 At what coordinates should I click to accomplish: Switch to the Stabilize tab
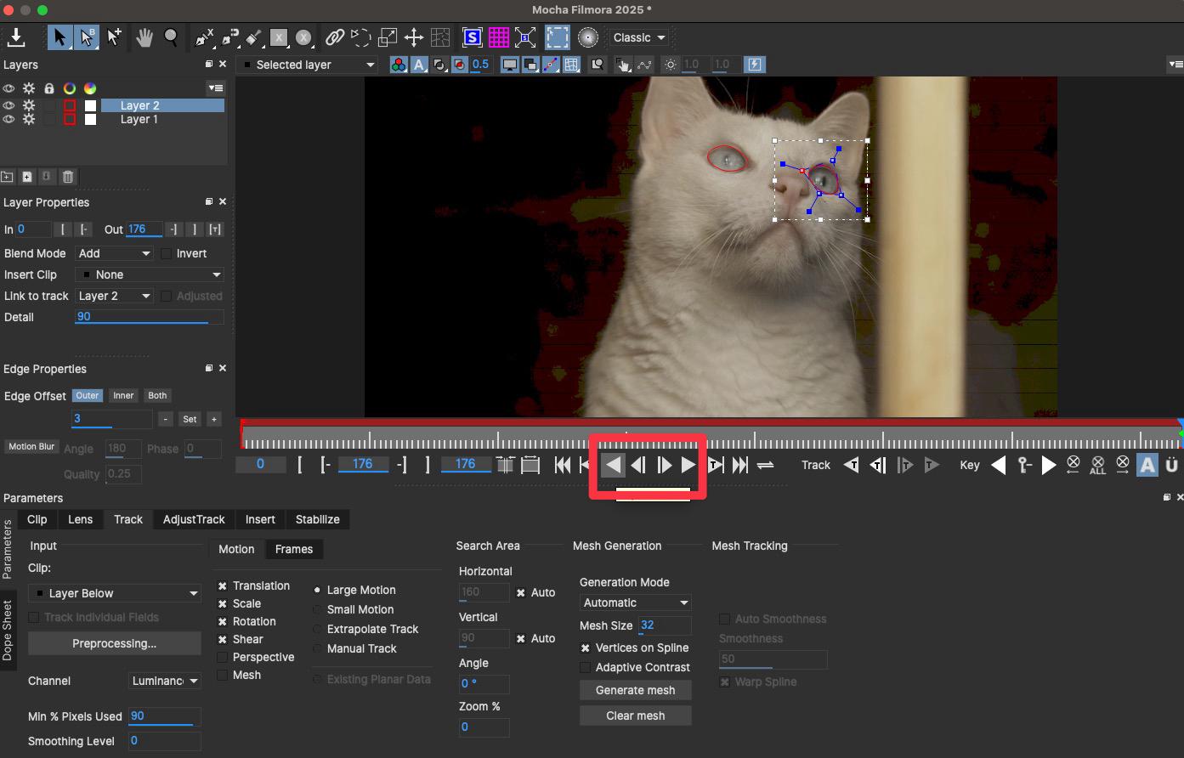point(318,520)
